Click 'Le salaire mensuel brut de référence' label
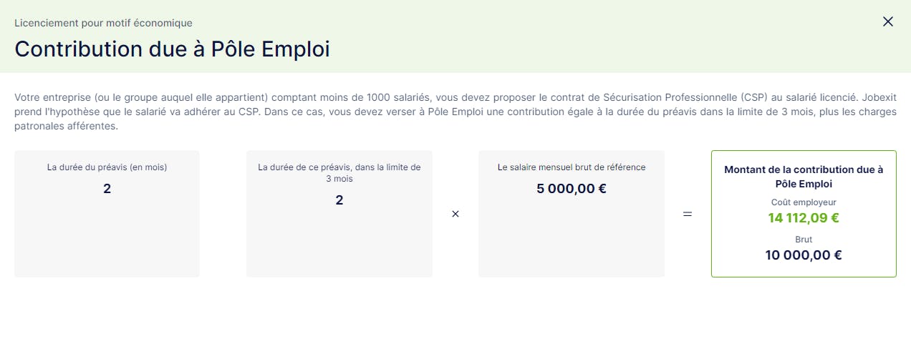The height and width of the screenshot is (349, 911). coord(572,167)
